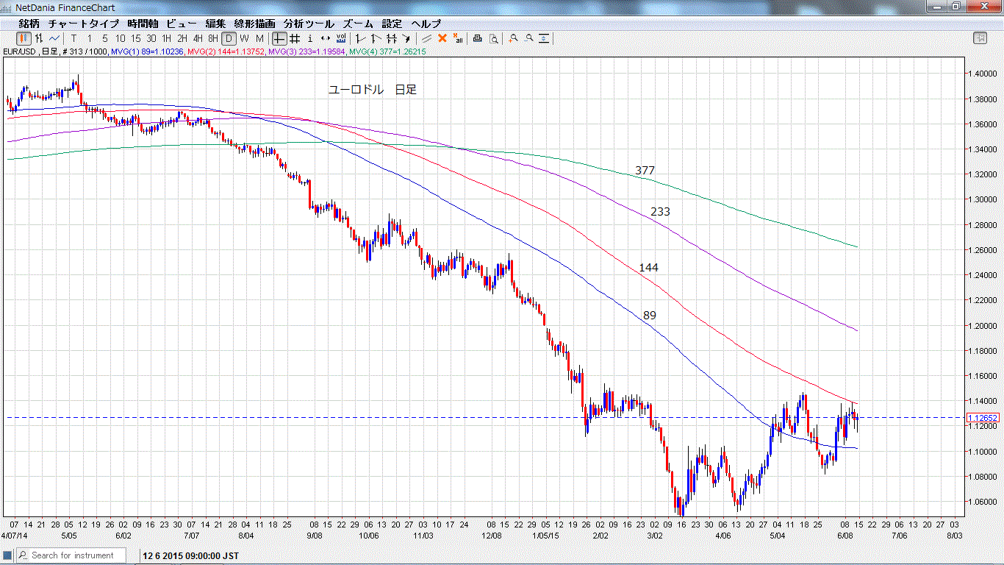Open print preview icon
1004x565 pixels.
493,38
